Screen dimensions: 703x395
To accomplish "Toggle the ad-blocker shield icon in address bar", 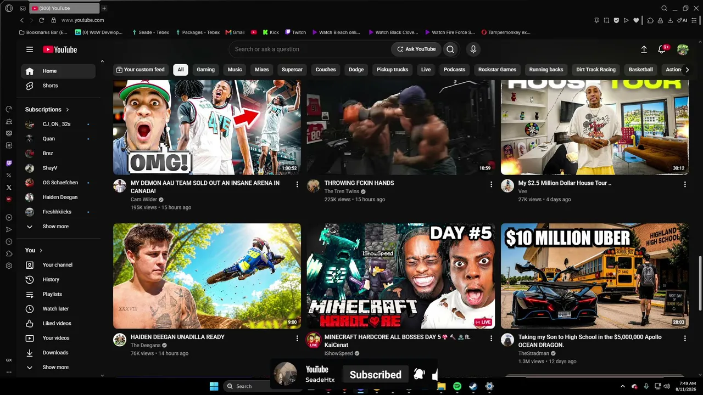I will tap(616, 20).
